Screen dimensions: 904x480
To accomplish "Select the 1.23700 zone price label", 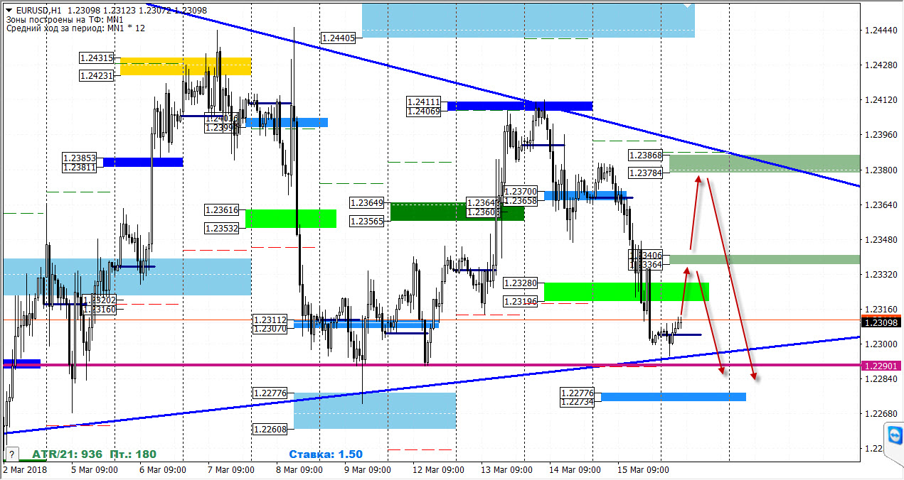I will [521, 192].
